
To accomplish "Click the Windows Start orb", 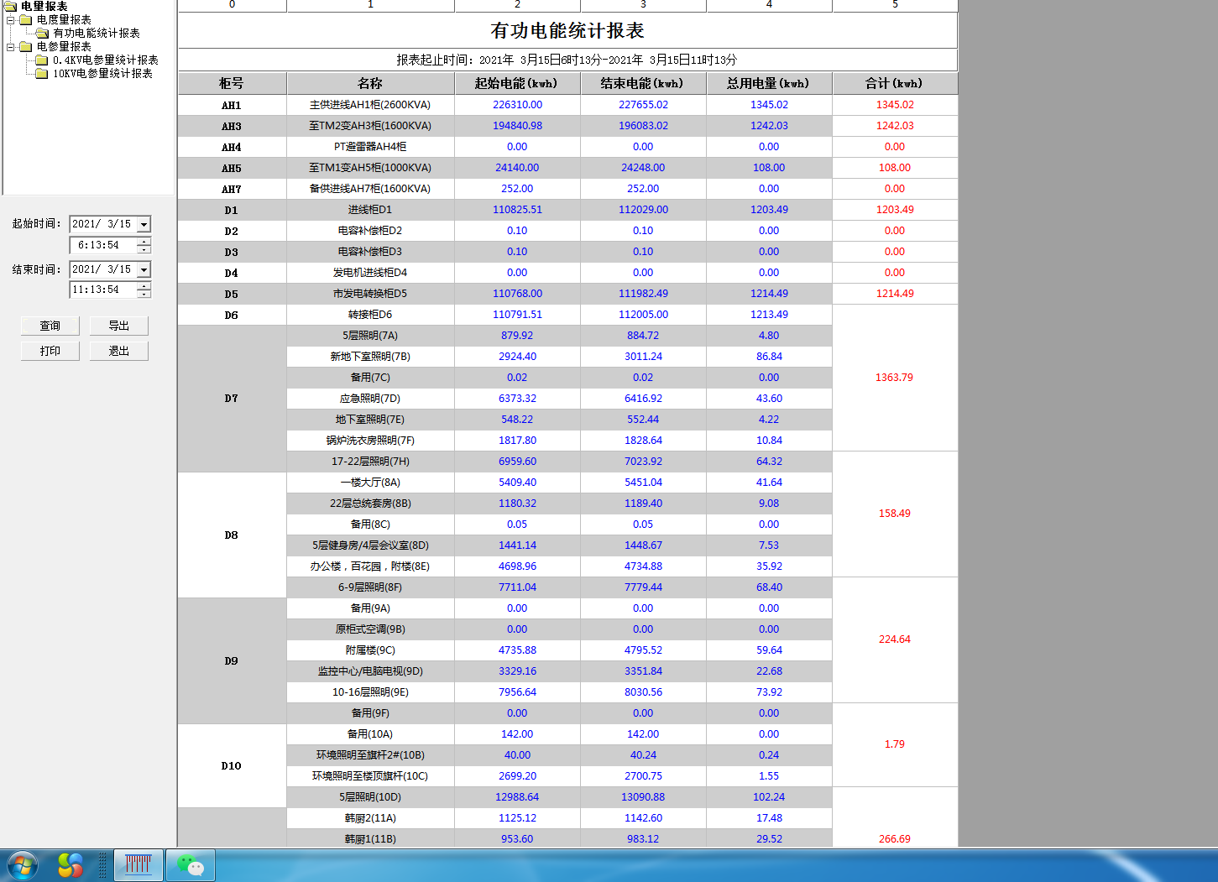I will click(23, 865).
